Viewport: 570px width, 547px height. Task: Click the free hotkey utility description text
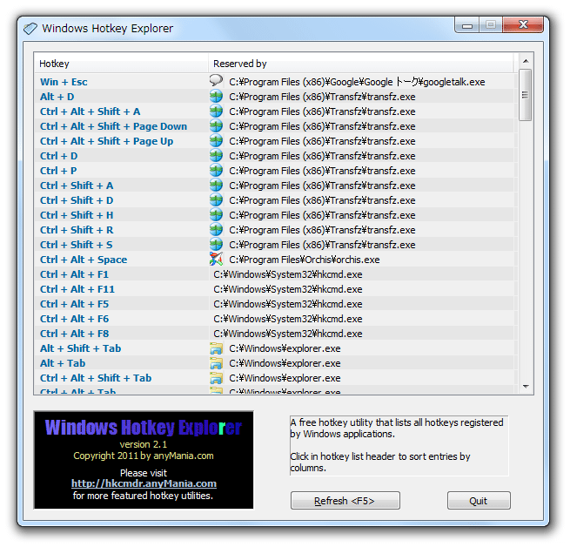pos(396,428)
